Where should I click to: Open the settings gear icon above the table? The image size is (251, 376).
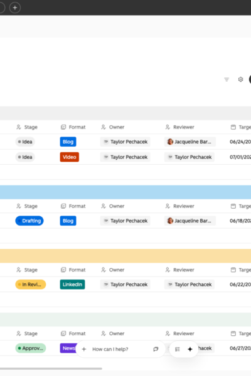pos(240,80)
